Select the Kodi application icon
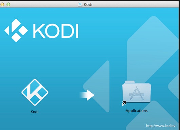The height and width of the screenshot is (130, 180). click(35, 92)
